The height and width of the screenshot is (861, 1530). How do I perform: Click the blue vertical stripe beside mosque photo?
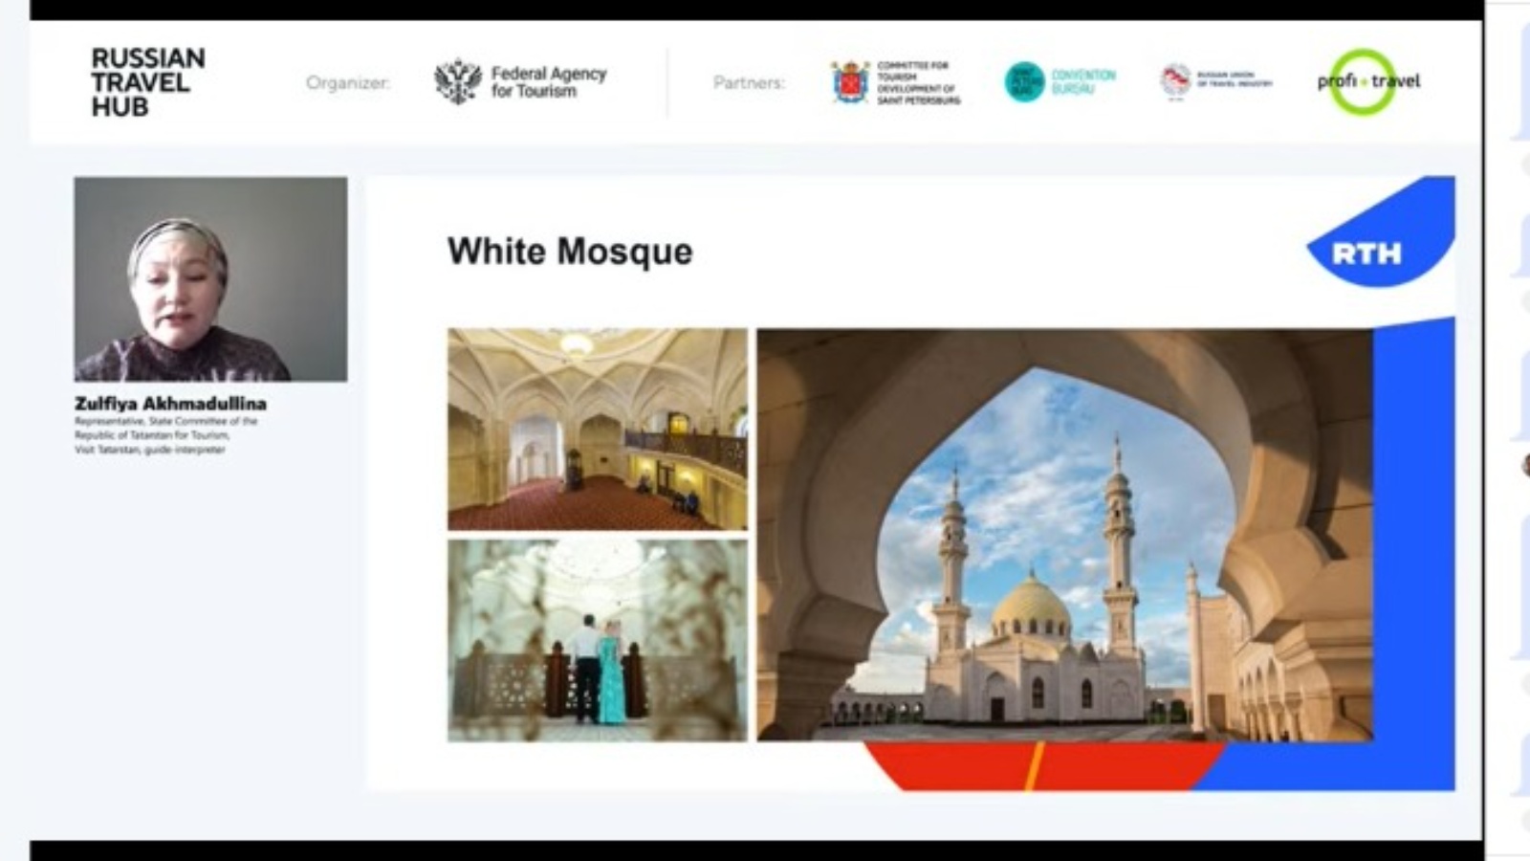click(x=1413, y=536)
